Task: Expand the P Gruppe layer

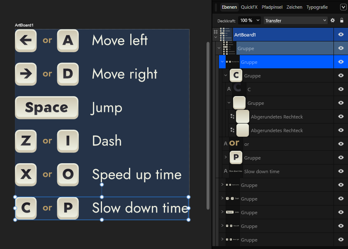Action: [x=226, y=157]
